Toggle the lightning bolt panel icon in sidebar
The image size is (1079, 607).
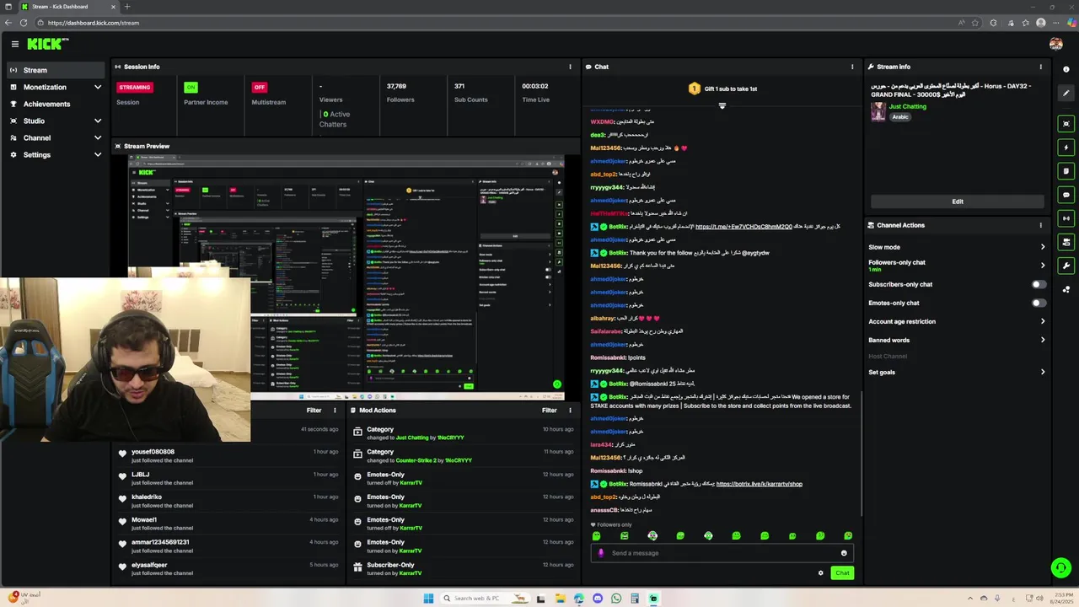(1066, 148)
